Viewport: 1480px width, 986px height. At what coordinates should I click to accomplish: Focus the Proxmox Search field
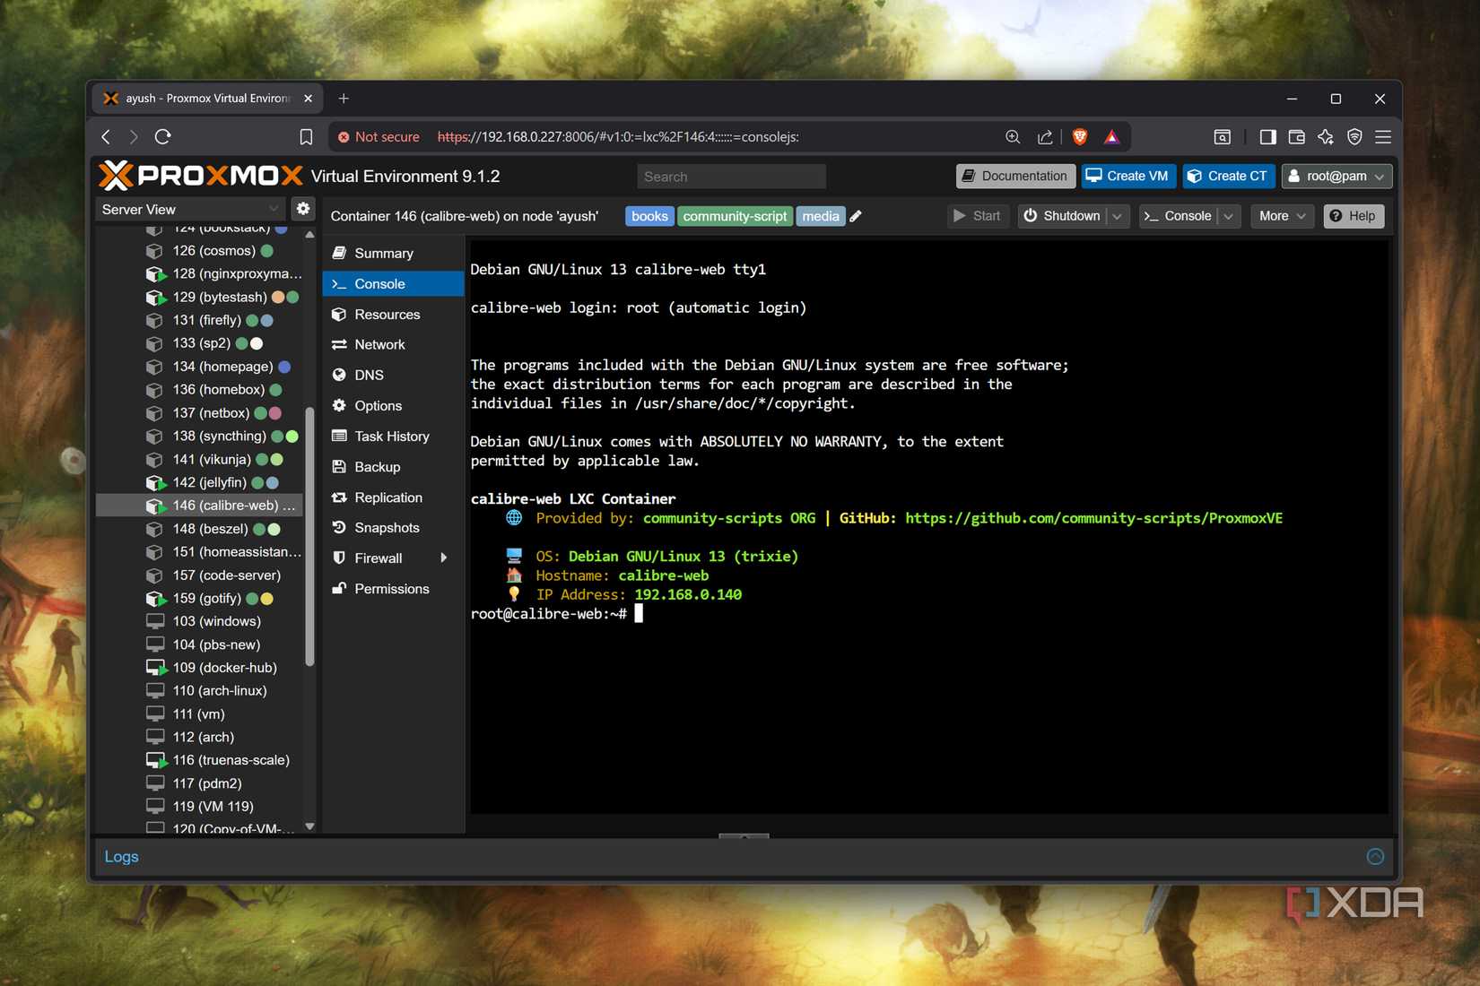731,177
